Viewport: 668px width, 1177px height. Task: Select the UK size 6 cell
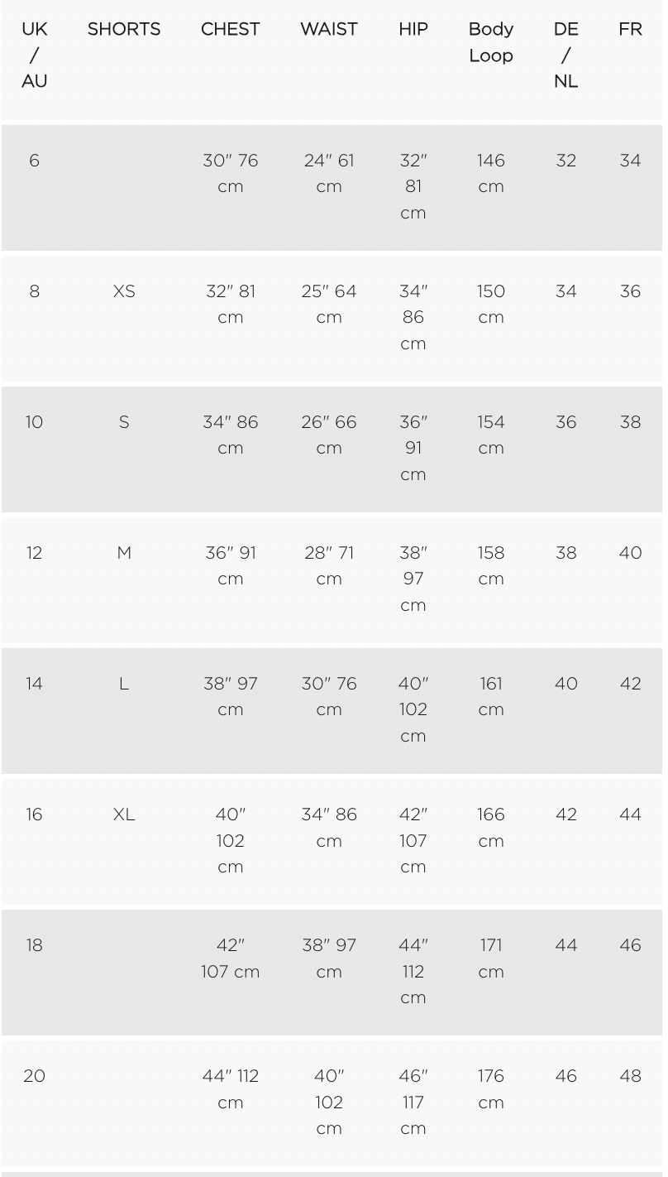(35, 161)
